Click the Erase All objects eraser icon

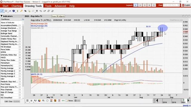tap(53, 11)
